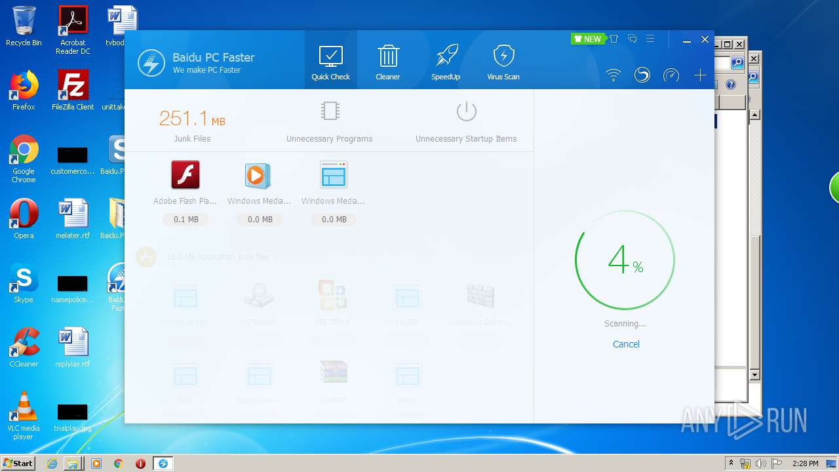Click the WiFi hotspot icon
The height and width of the screenshot is (472, 839).
coord(614,75)
